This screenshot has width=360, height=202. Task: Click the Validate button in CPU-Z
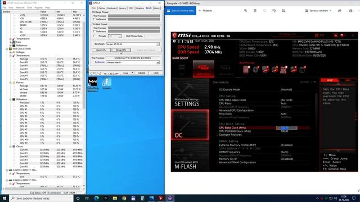pos(142,73)
